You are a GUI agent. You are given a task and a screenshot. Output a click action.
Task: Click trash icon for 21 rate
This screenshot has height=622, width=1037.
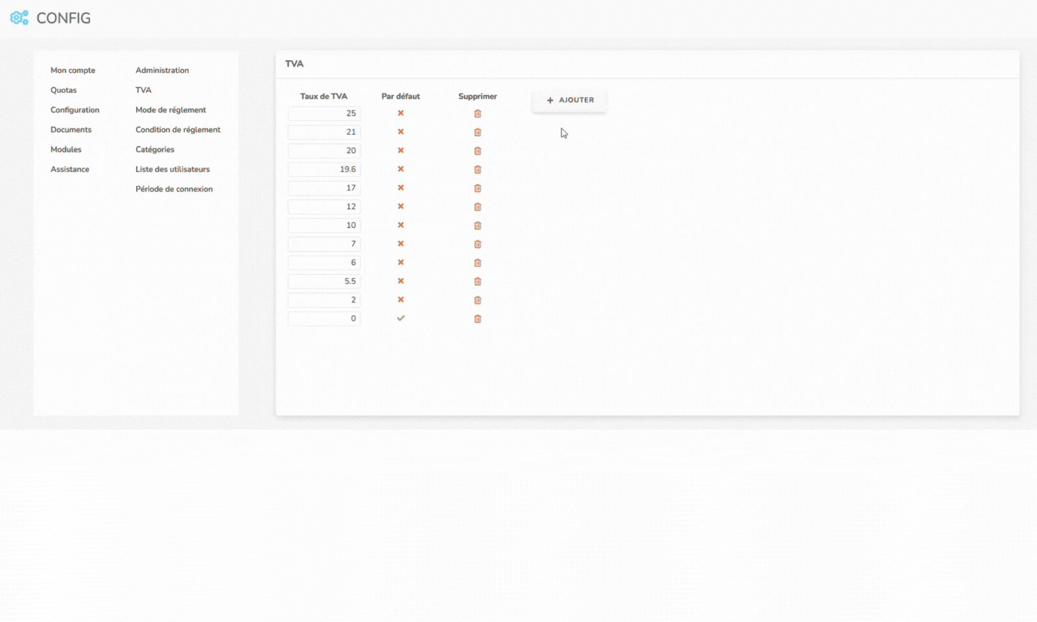point(478,132)
